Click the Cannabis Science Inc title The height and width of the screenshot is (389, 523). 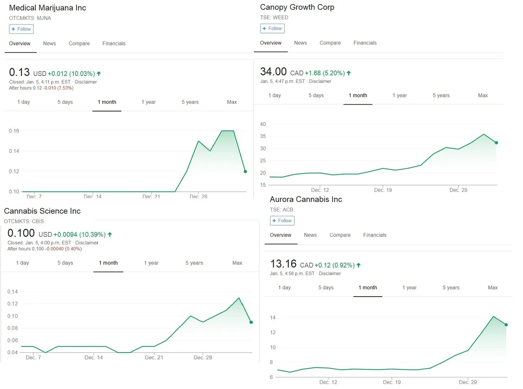tap(42, 211)
